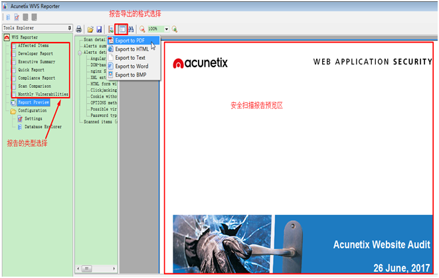Click the Acunetix Website Audit cover image
This screenshot has width=439, height=278.
302,244
